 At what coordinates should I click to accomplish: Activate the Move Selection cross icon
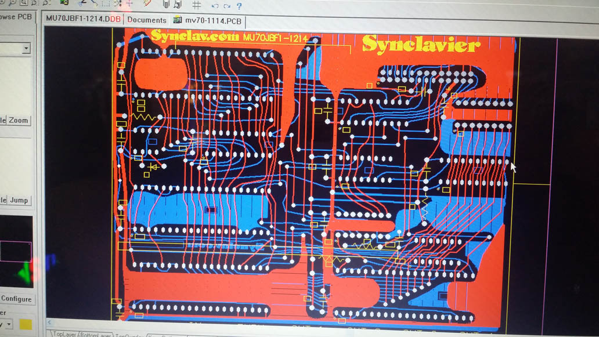(129, 3)
